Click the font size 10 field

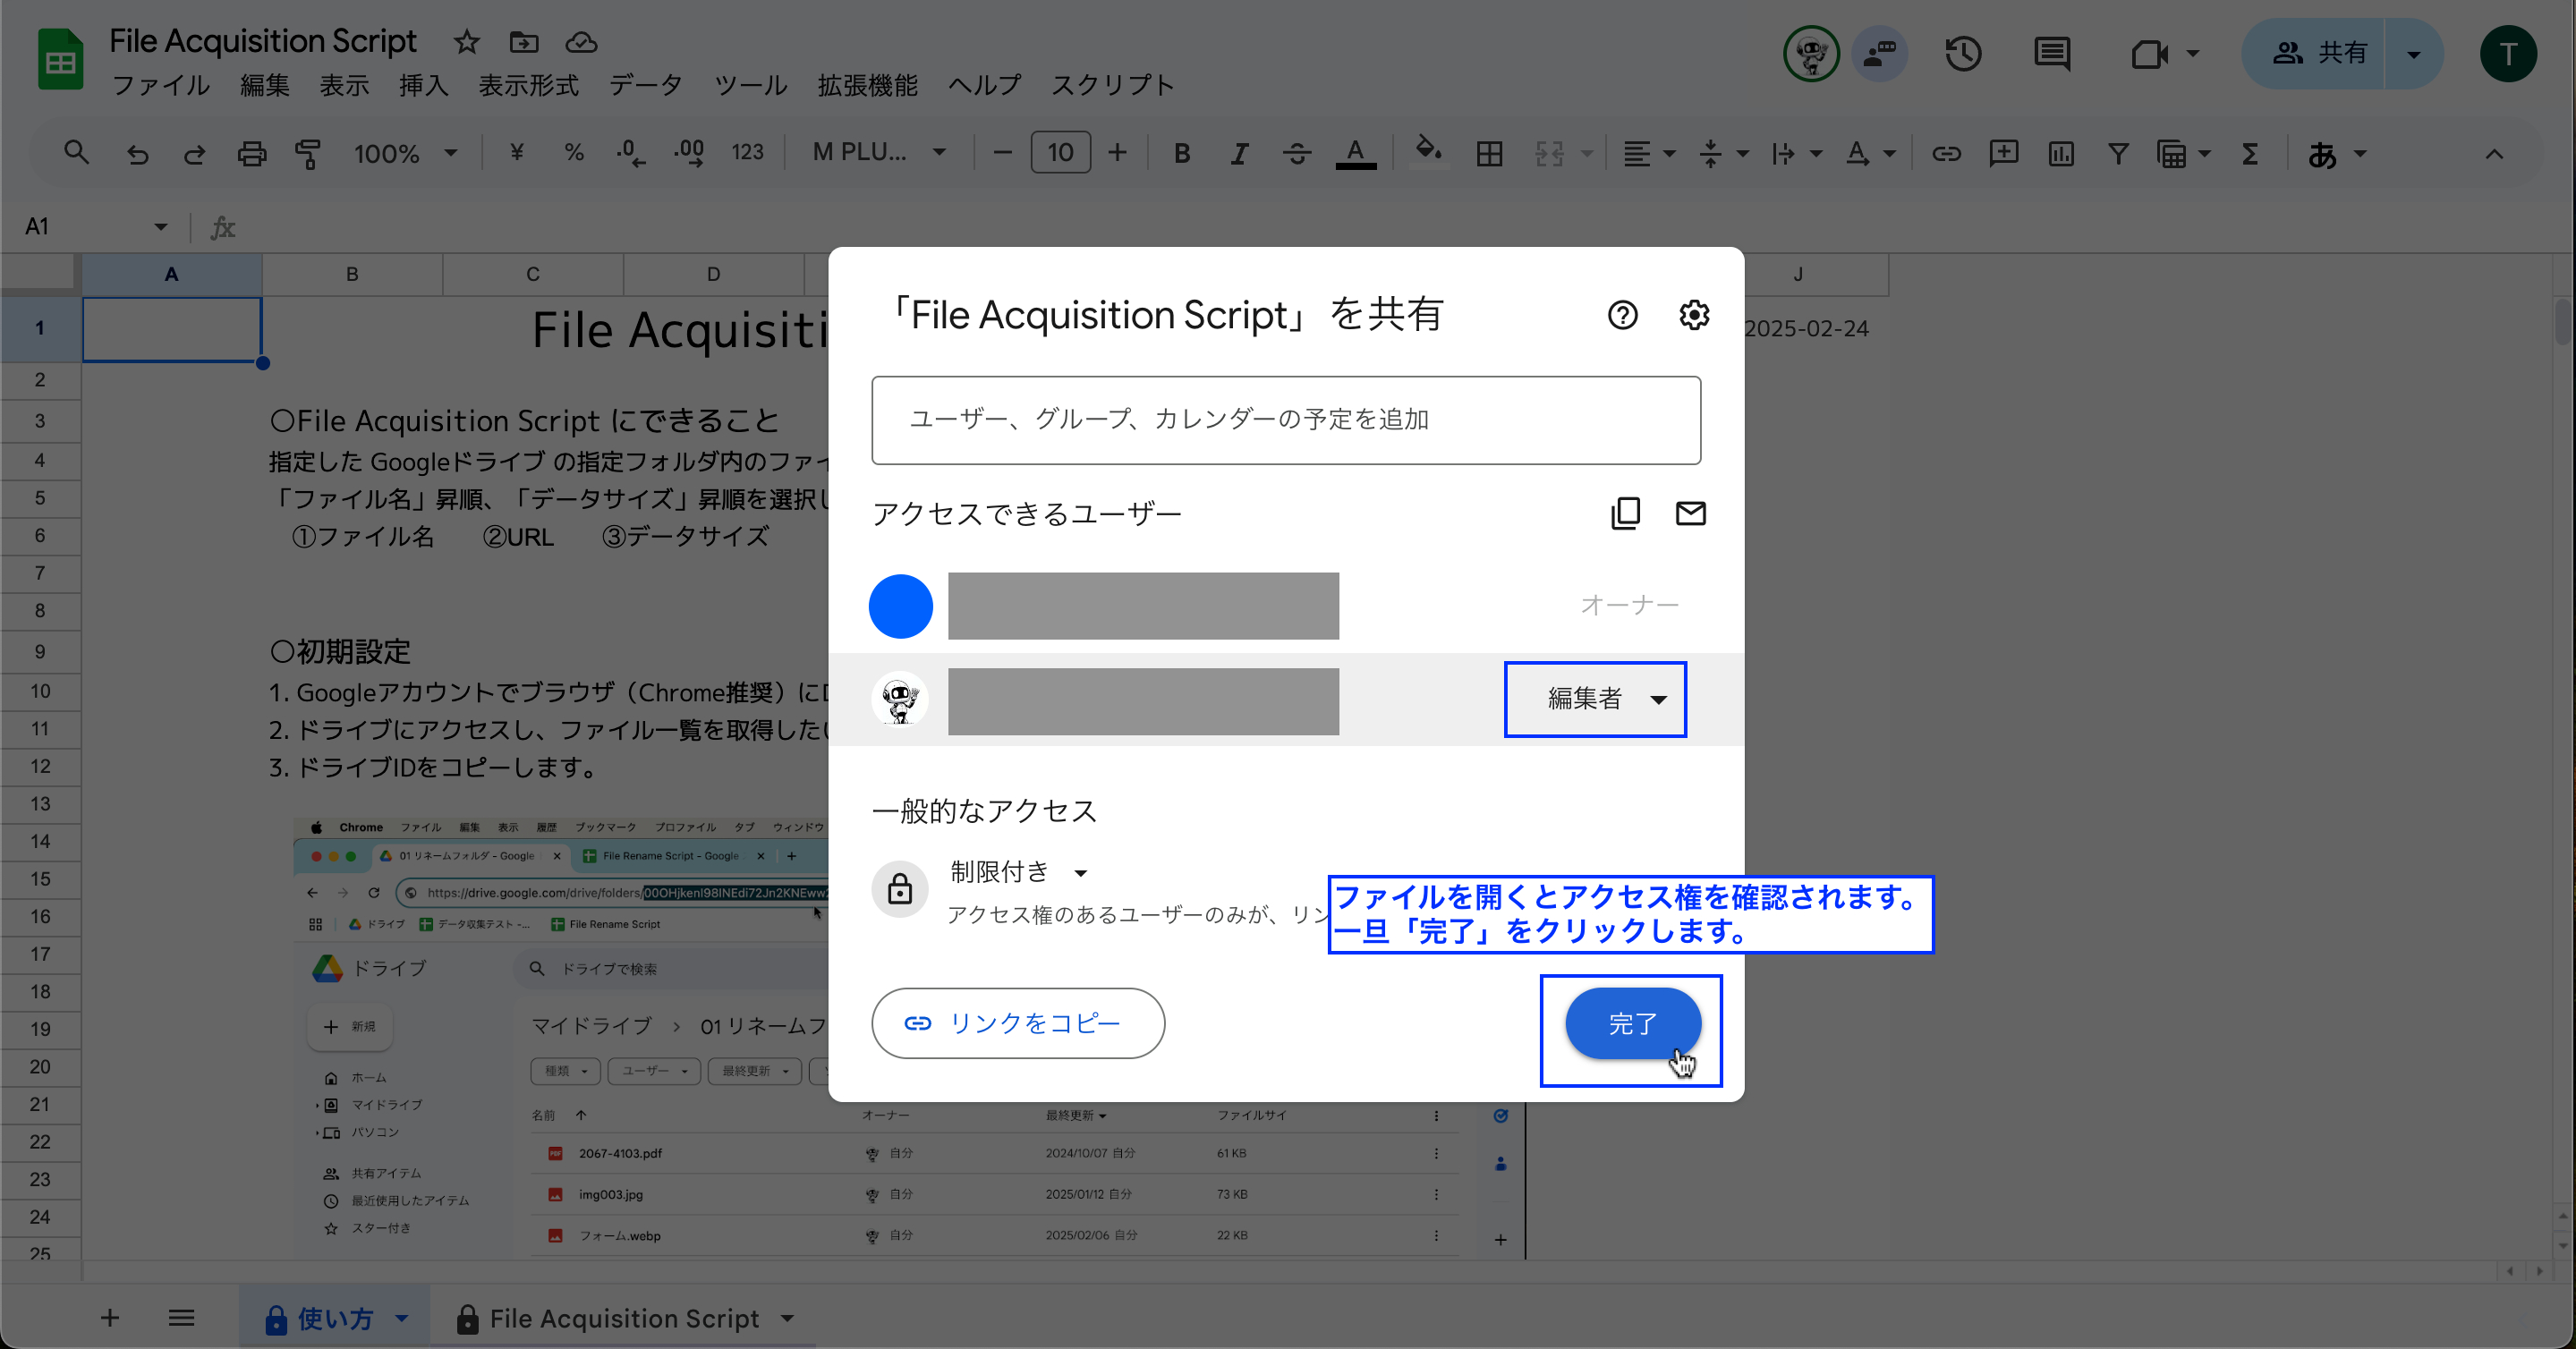1060,153
